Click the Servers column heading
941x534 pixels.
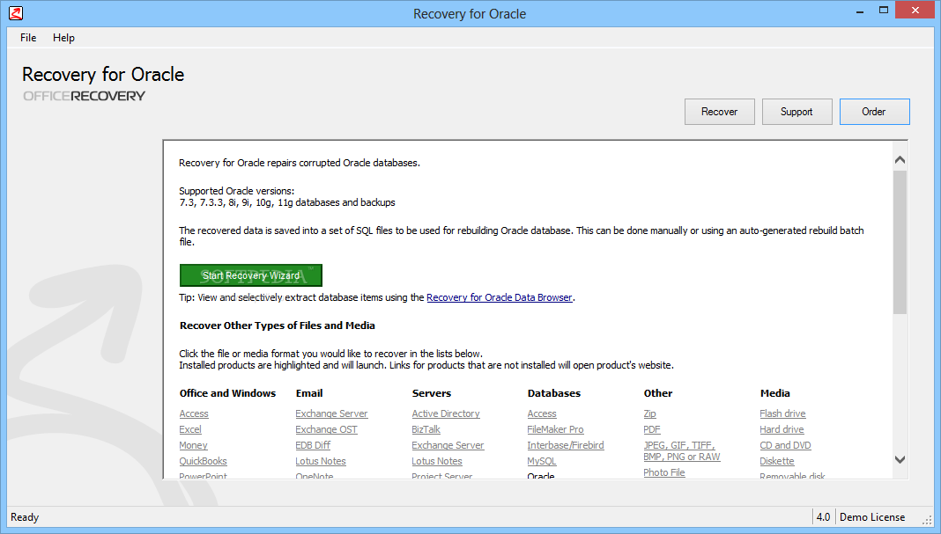pyautogui.click(x=432, y=393)
